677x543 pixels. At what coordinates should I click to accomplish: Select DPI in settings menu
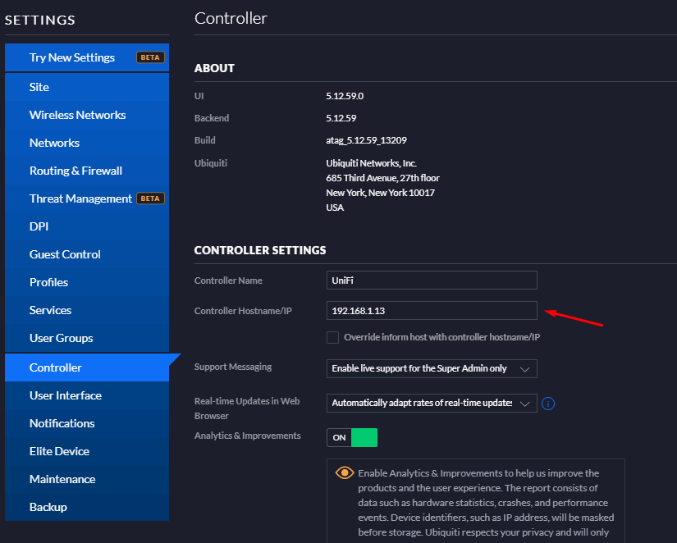pyautogui.click(x=87, y=226)
